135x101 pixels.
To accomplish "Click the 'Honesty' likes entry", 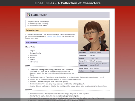I will [x=49, y=82].
